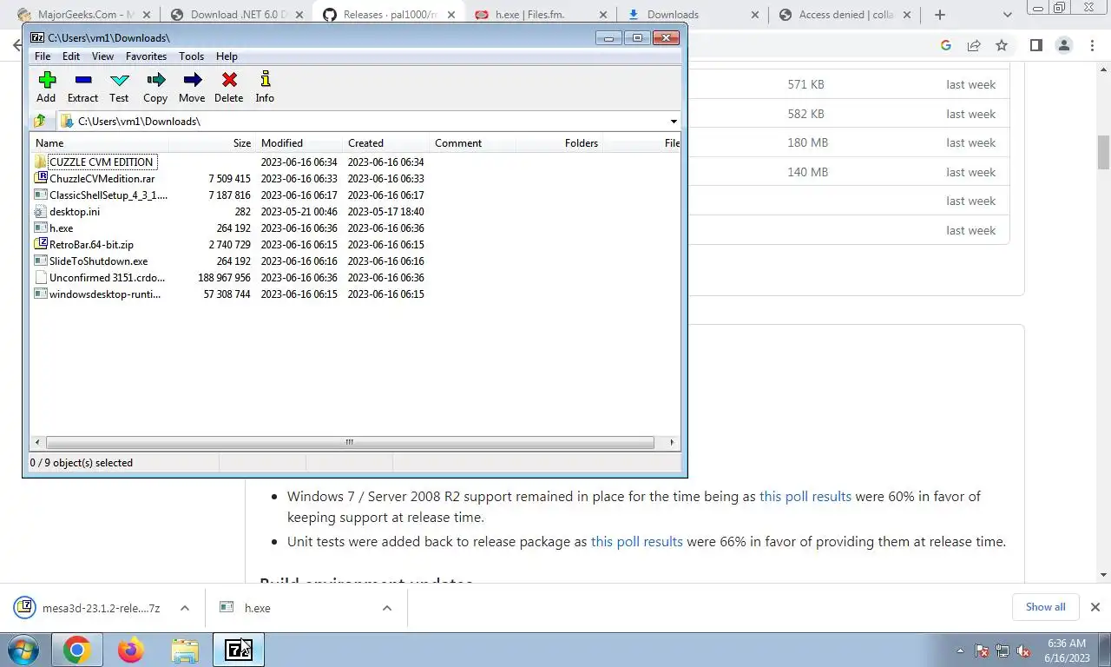Click the Test toolbar icon
This screenshot has height=667, width=1111.
point(119,87)
